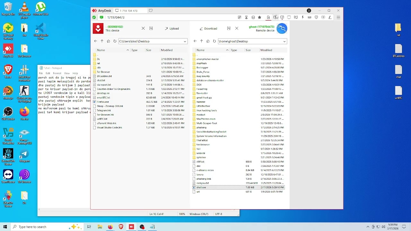
Task: Refresh the remote device file list
Action: [x=214, y=41]
